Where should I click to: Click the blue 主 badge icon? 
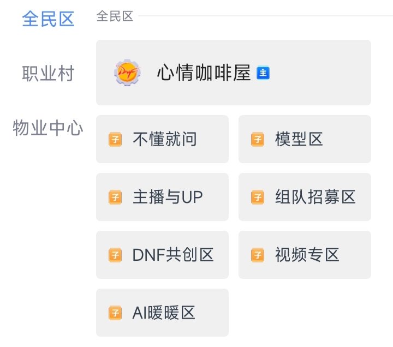[x=263, y=73]
